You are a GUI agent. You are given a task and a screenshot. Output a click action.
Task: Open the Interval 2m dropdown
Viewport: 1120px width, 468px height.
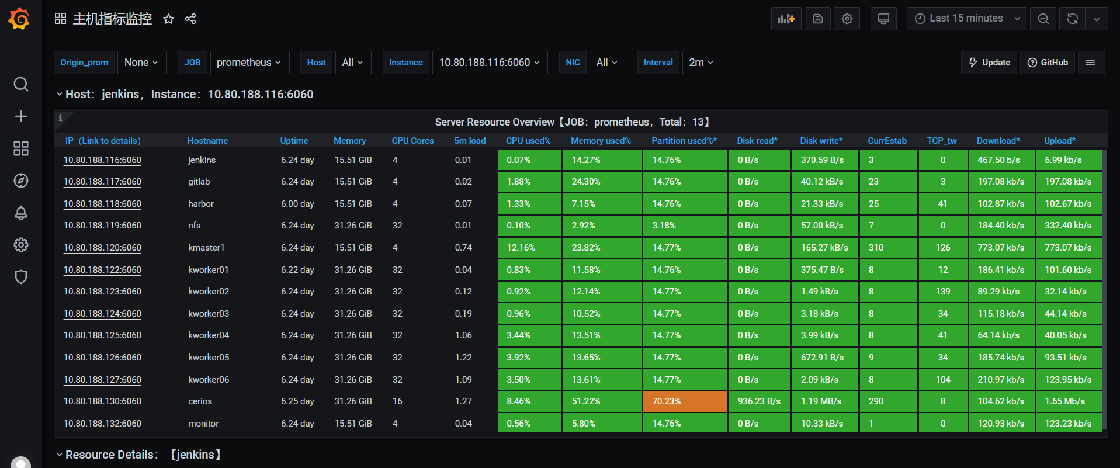(x=701, y=63)
